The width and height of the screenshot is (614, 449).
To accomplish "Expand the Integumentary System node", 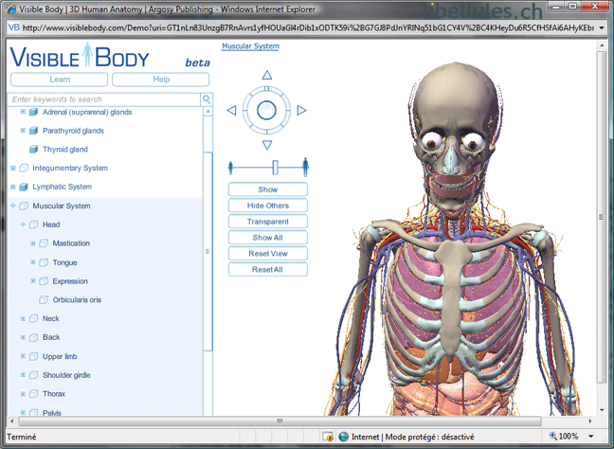I will click(13, 168).
